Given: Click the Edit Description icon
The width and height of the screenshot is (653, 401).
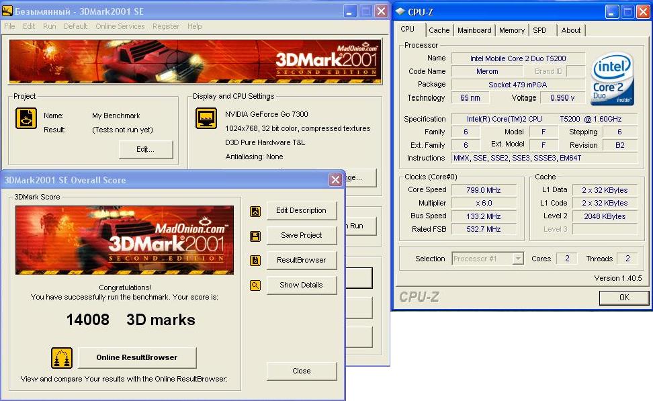Looking at the screenshot, I should point(255,212).
